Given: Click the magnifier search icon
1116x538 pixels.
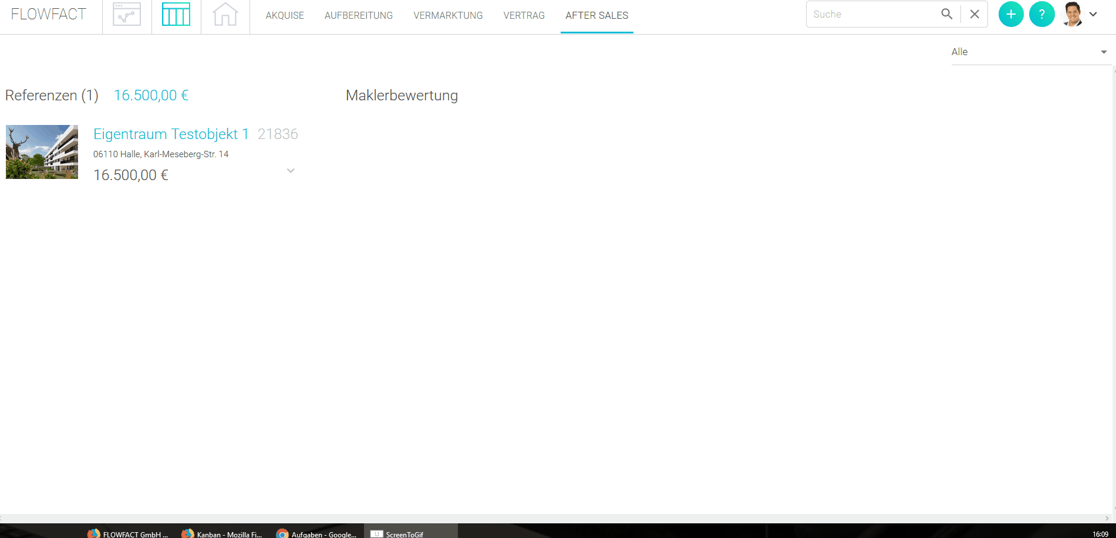Looking at the screenshot, I should click(946, 14).
